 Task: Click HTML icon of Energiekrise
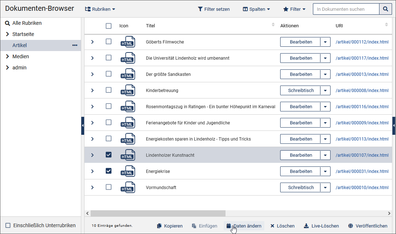click(x=128, y=171)
